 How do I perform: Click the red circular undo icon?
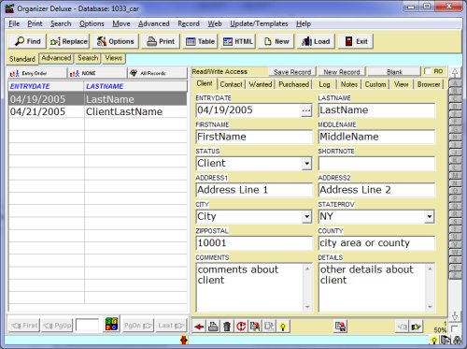(x=241, y=327)
